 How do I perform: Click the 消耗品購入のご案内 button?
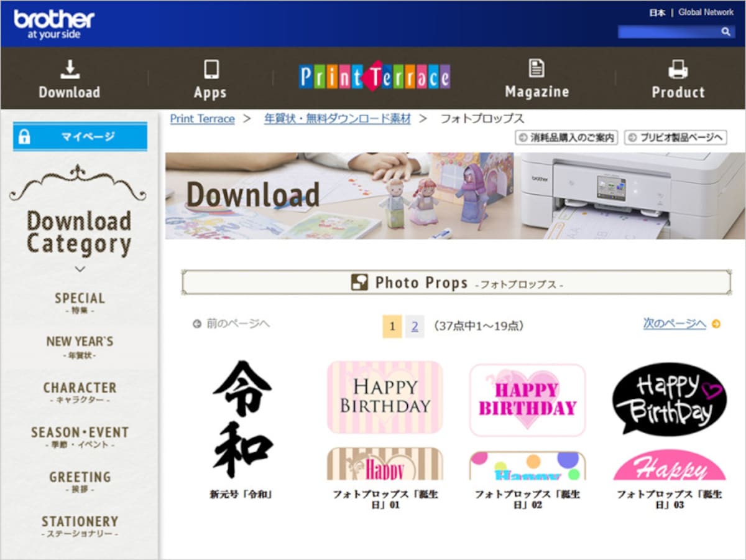click(x=566, y=138)
